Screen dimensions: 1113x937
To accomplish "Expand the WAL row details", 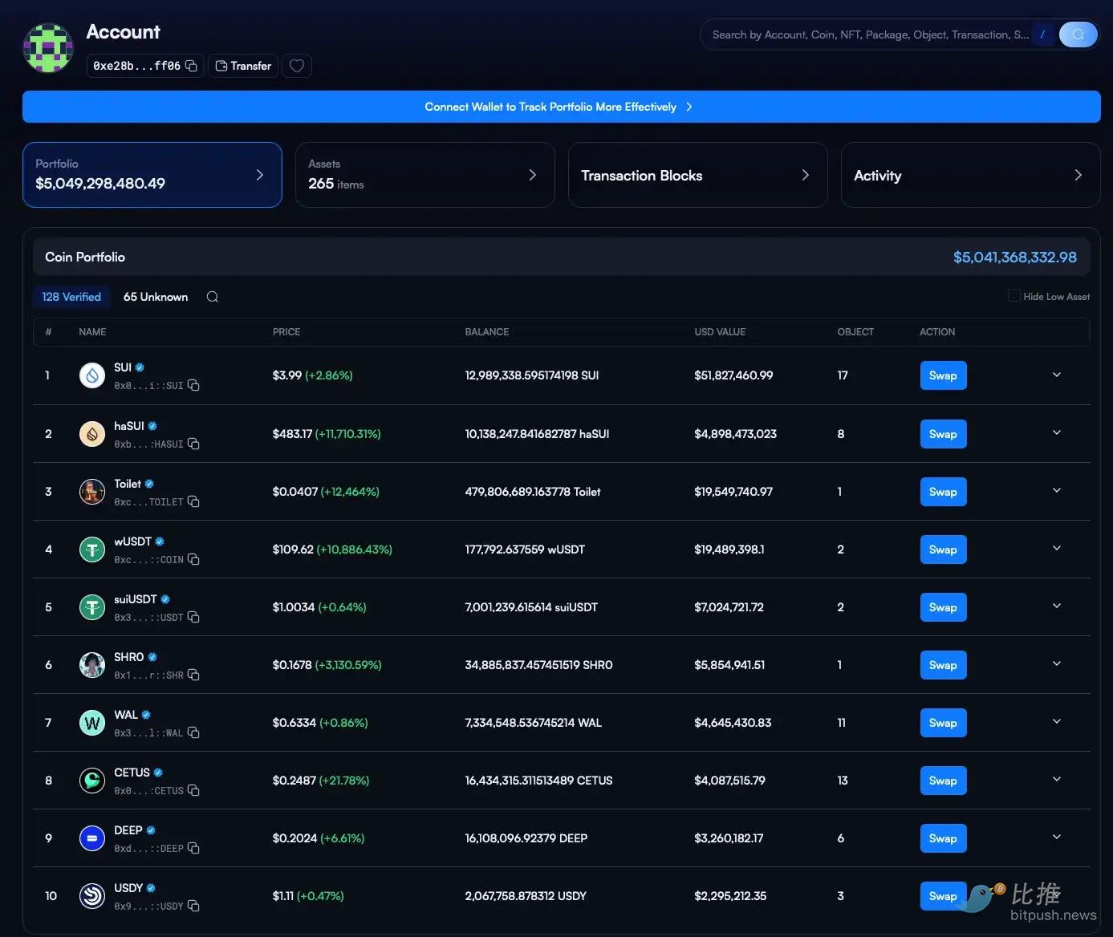I will [x=1056, y=721].
